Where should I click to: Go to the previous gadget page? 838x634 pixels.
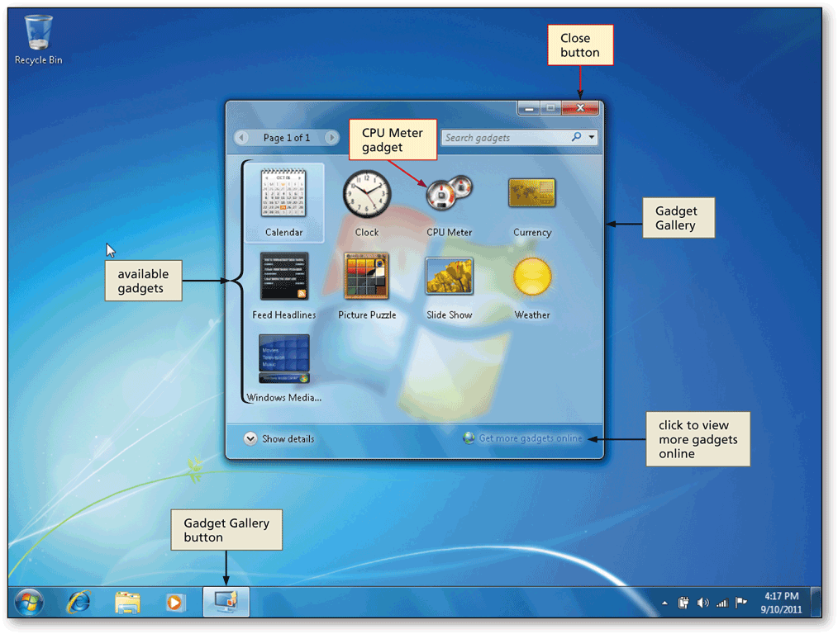[x=241, y=138]
